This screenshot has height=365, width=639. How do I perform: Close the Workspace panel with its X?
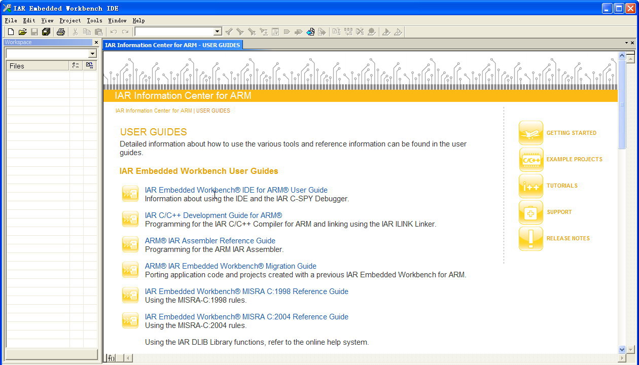point(96,42)
